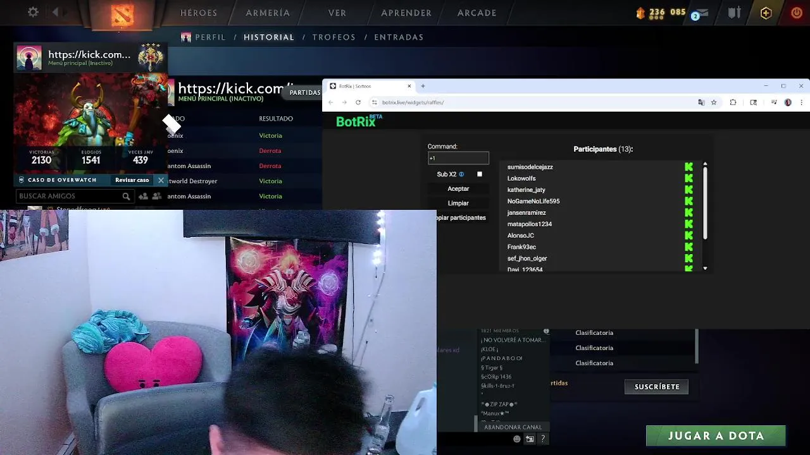Click the BotRix logo

tap(359, 121)
